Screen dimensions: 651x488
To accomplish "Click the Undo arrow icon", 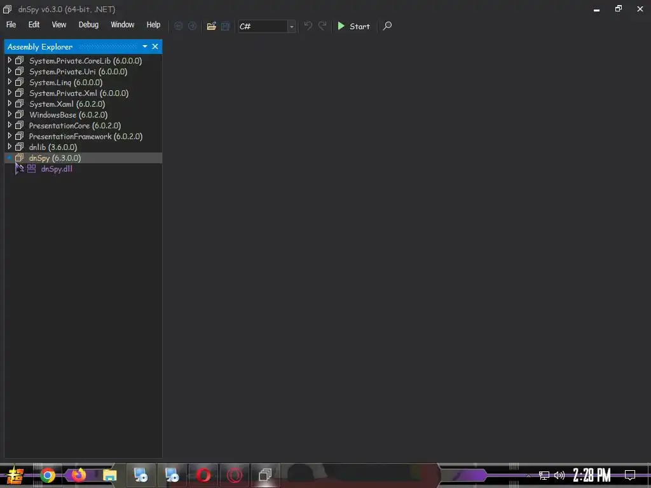I will coord(308,26).
